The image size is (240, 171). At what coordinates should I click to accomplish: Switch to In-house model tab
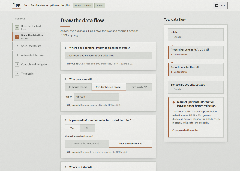pyautogui.click(x=78, y=87)
